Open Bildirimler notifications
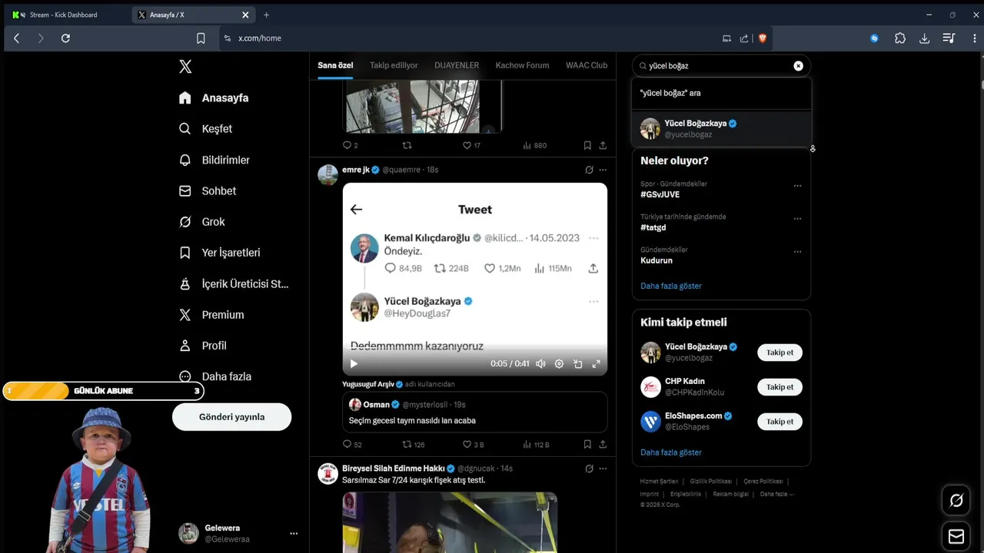 tap(214, 160)
